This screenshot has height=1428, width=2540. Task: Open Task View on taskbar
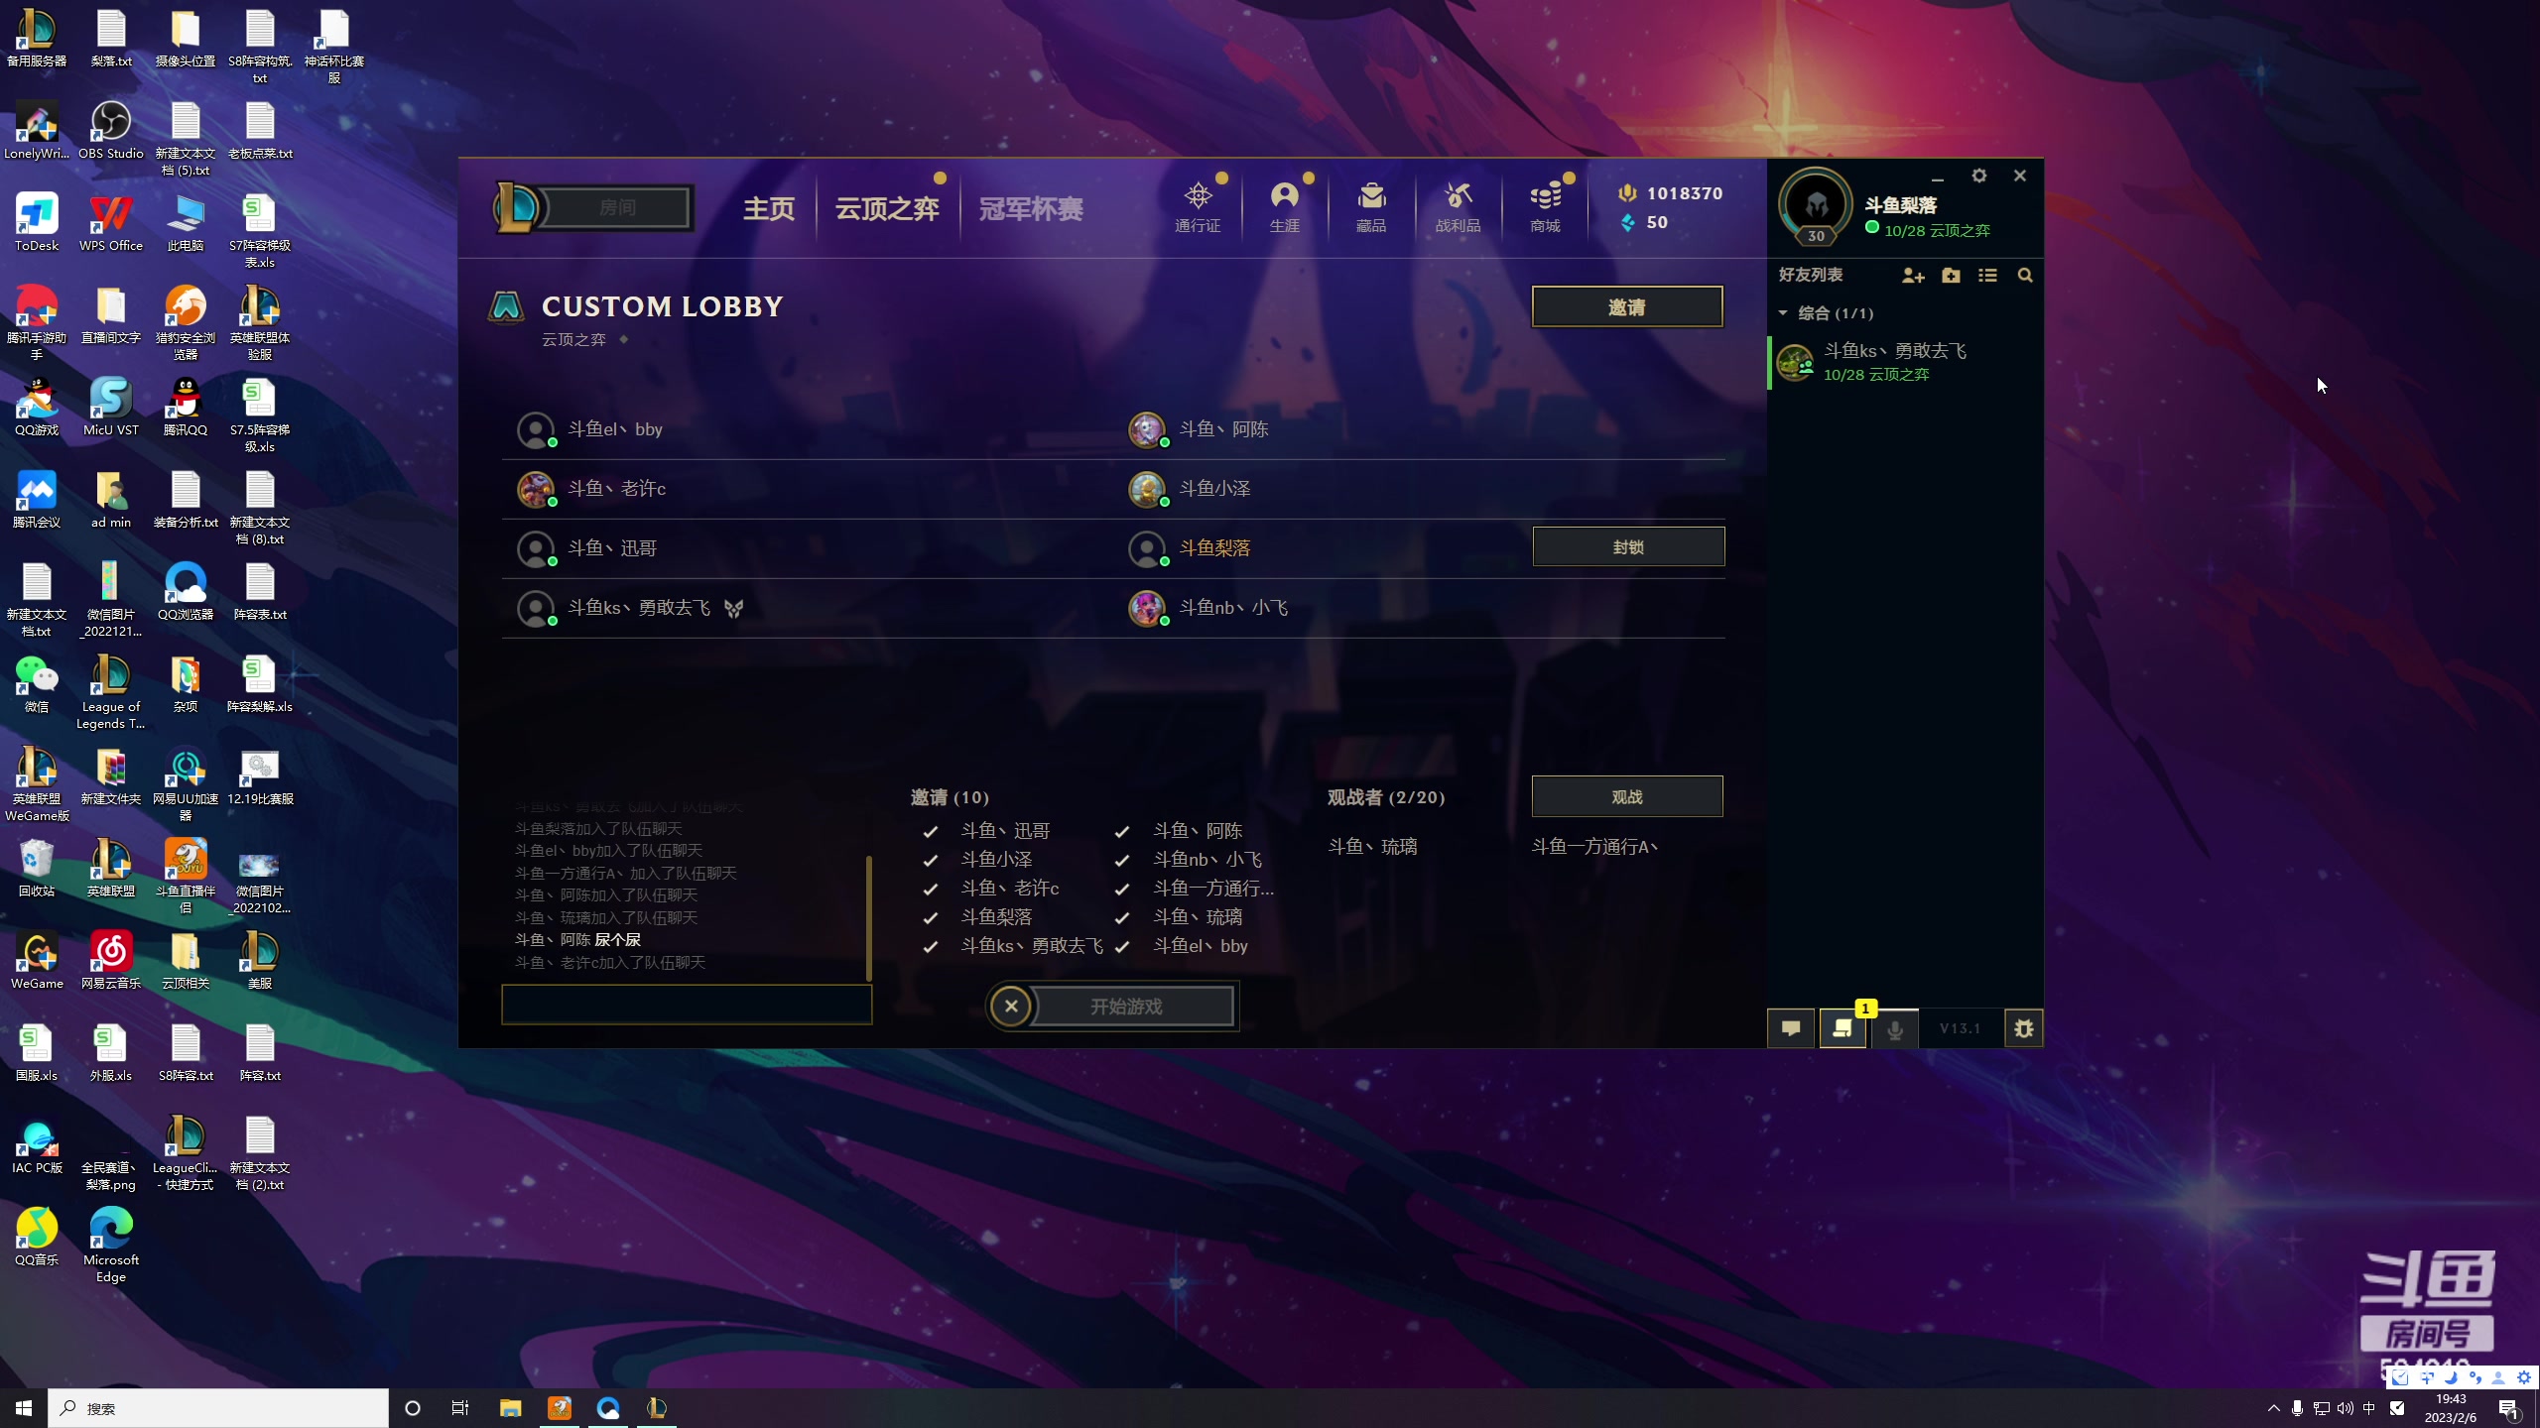[x=460, y=1408]
